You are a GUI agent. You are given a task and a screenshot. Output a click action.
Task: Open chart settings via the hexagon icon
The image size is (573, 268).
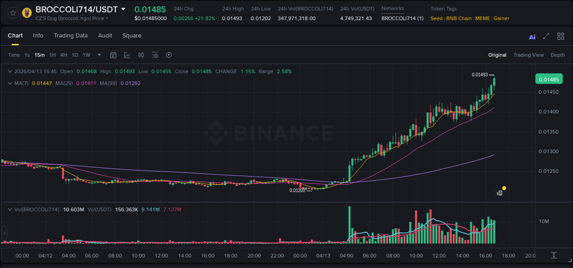coord(169,55)
